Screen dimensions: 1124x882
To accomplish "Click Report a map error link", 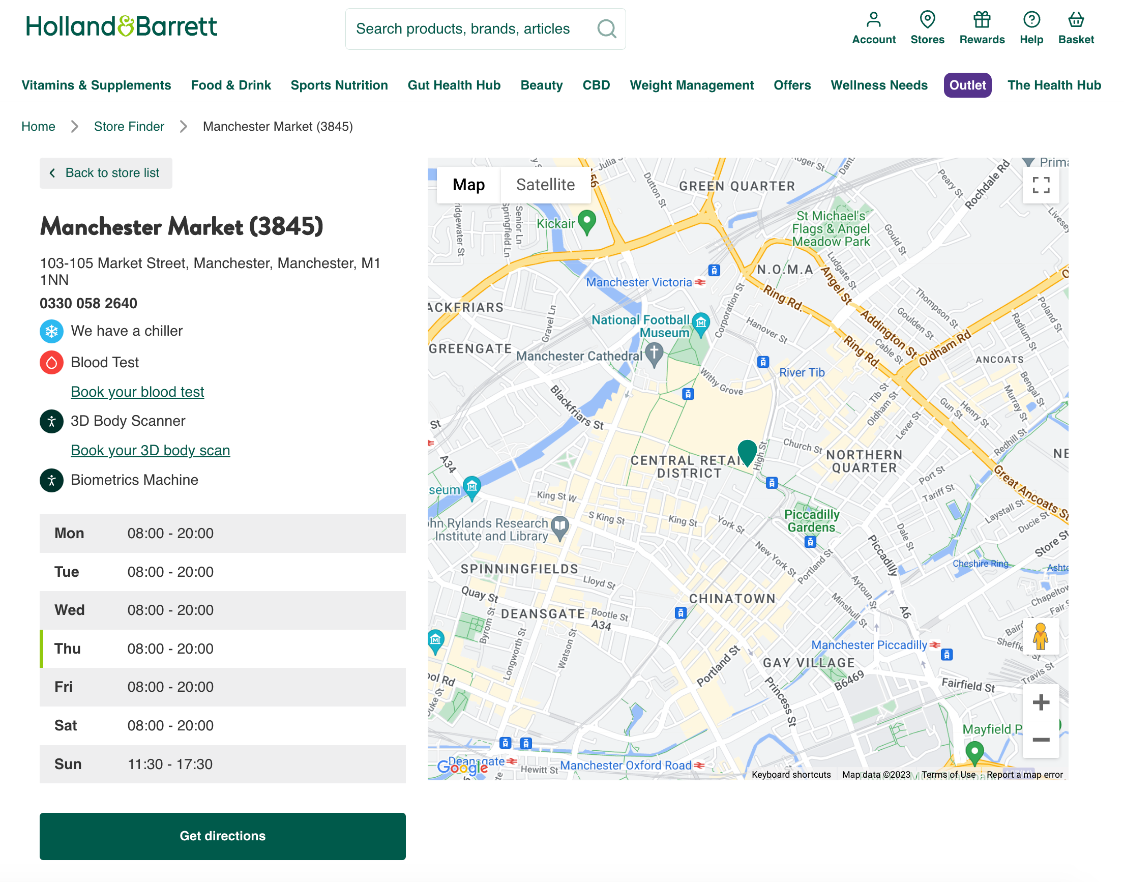I will point(1024,775).
